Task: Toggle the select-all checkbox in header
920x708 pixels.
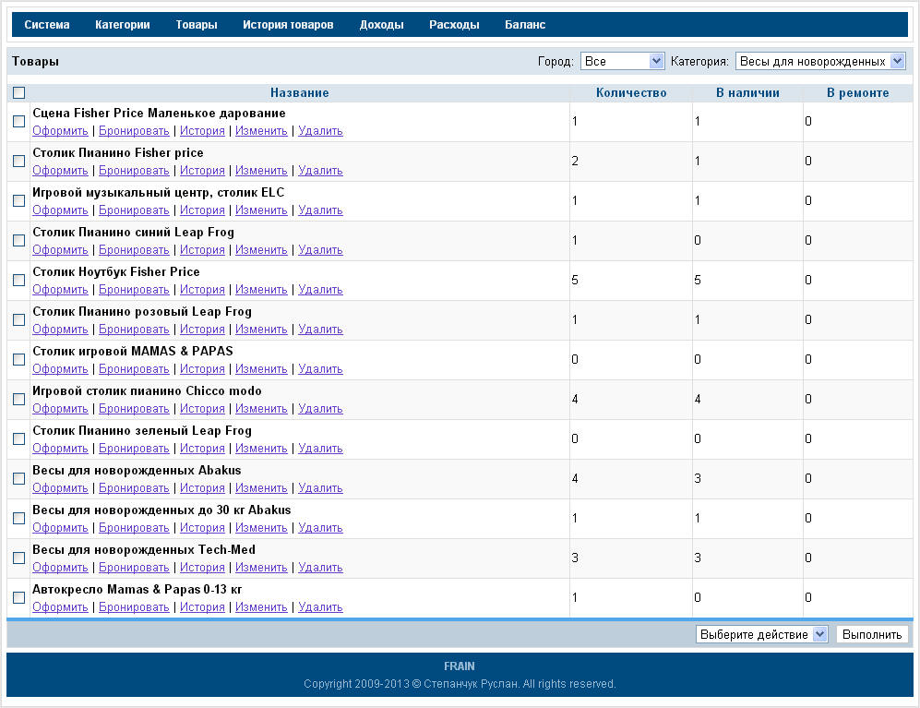Action: (x=18, y=92)
